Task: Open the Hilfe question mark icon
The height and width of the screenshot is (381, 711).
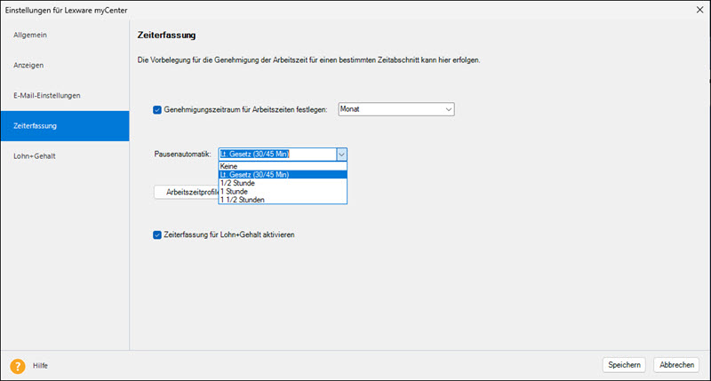Action: coord(17,366)
